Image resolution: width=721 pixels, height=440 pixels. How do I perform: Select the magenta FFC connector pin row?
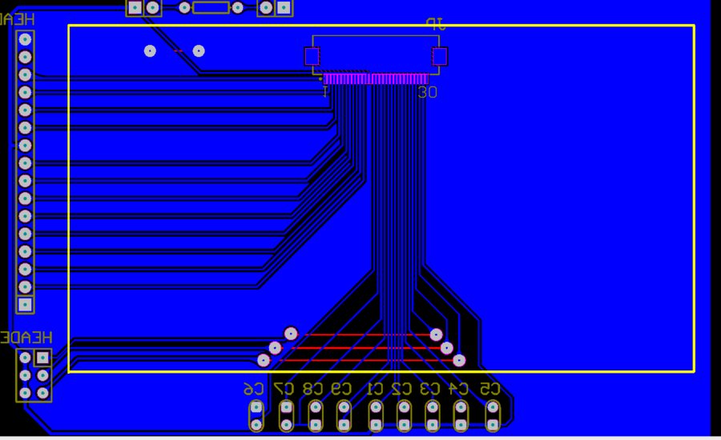(376, 78)
